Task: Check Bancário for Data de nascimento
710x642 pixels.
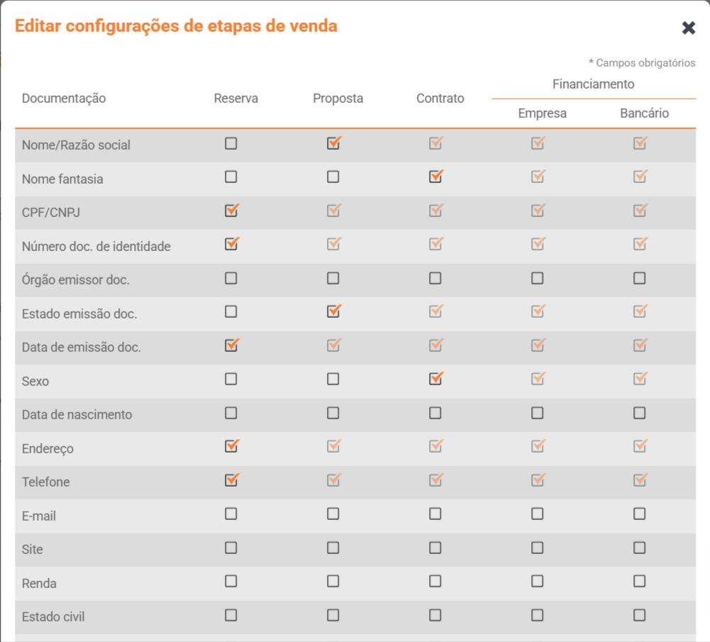Action: pyautogui.click(x=640, y=413)
